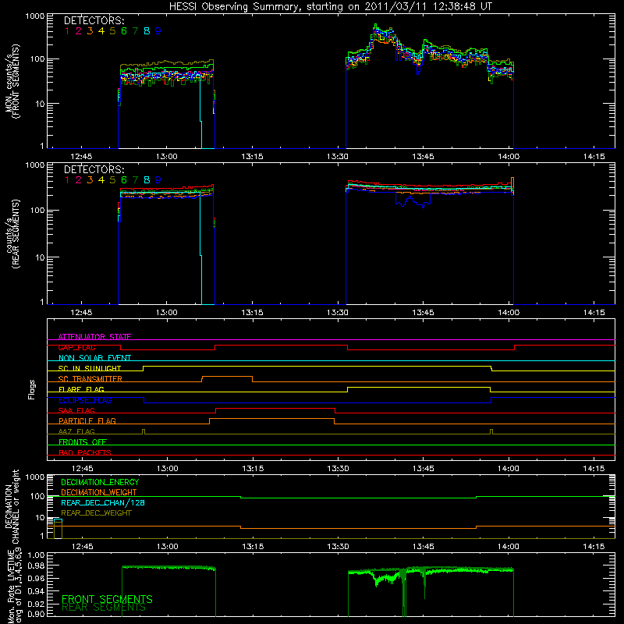This screenshot has width=624, height=624.
Task: Click DETECTORS: label in rear segments panel
Action: click(x=94, y=169)
